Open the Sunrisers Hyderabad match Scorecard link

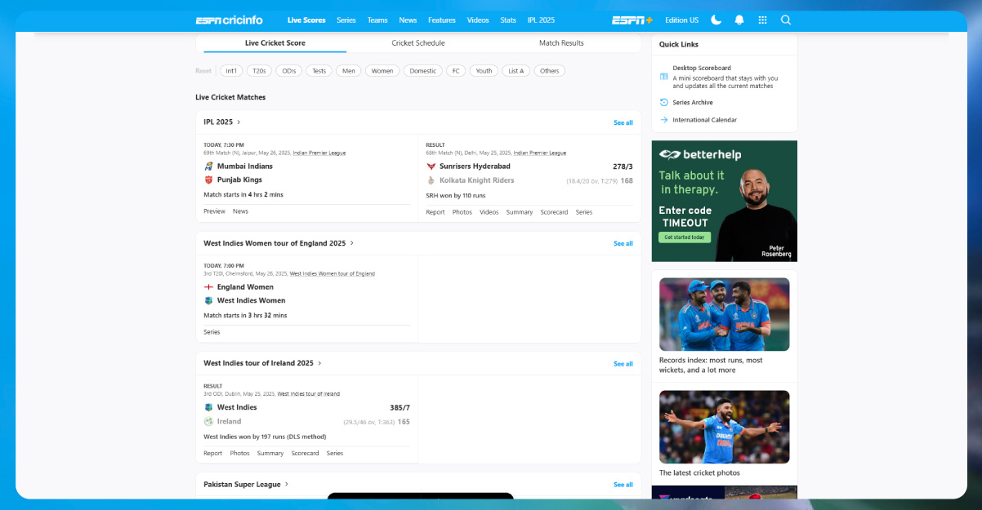[x=554, y=211]
